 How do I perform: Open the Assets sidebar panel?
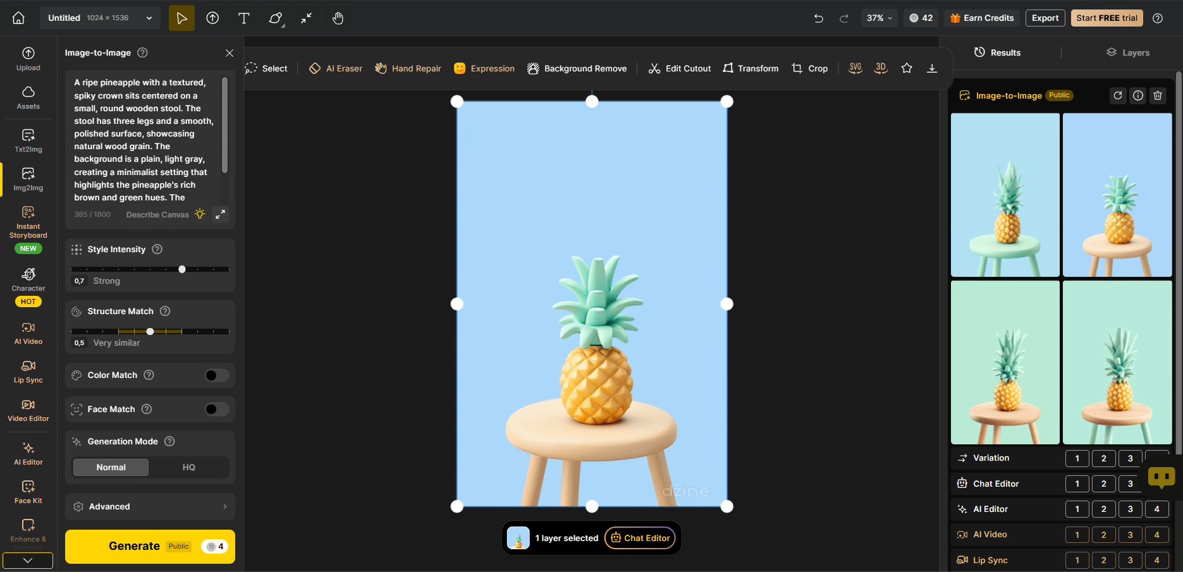coord(28,97)
